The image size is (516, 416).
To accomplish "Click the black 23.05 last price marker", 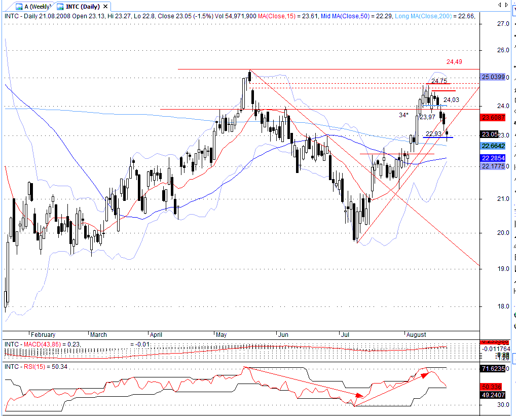I will pos(490,134).
